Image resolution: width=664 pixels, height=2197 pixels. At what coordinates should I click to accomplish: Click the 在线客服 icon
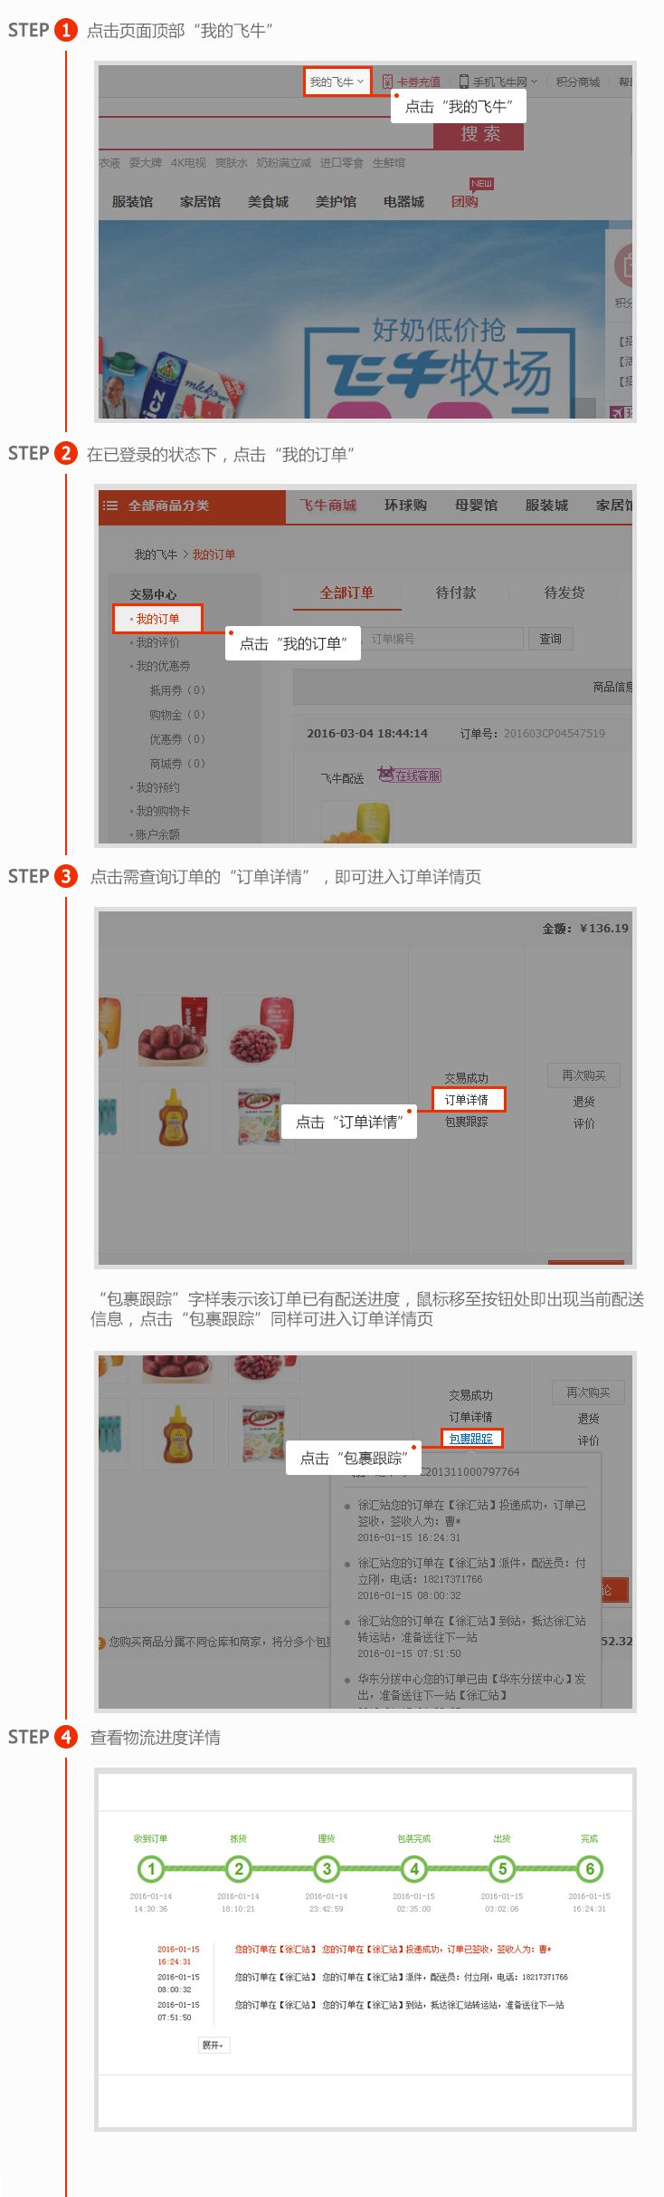pos(409,776)
